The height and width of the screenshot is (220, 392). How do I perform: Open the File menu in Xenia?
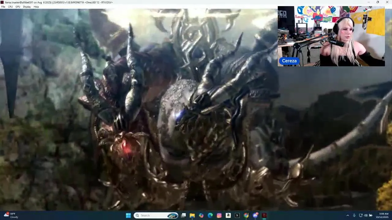point(3,7)
